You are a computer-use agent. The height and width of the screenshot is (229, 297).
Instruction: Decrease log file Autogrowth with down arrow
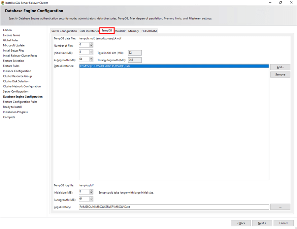pos(91,200)
